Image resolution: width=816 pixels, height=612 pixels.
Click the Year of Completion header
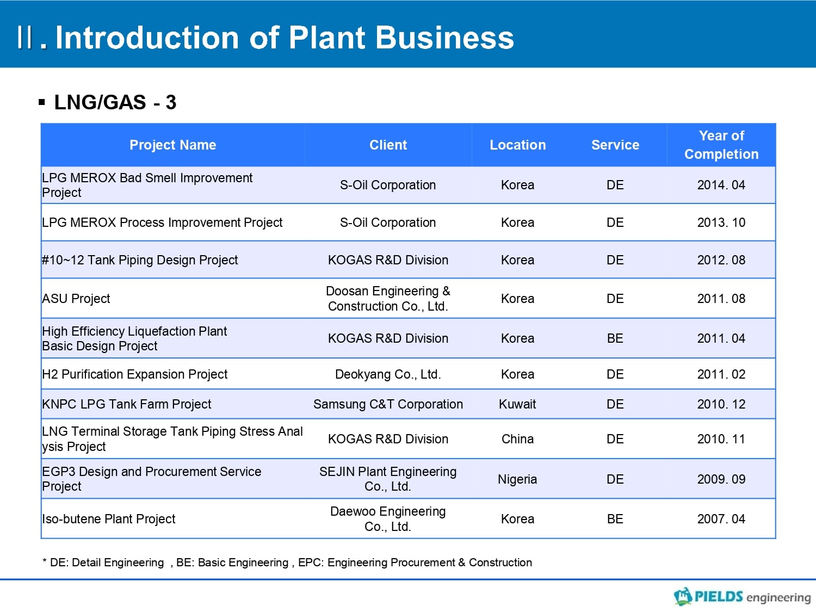[721, 145]
